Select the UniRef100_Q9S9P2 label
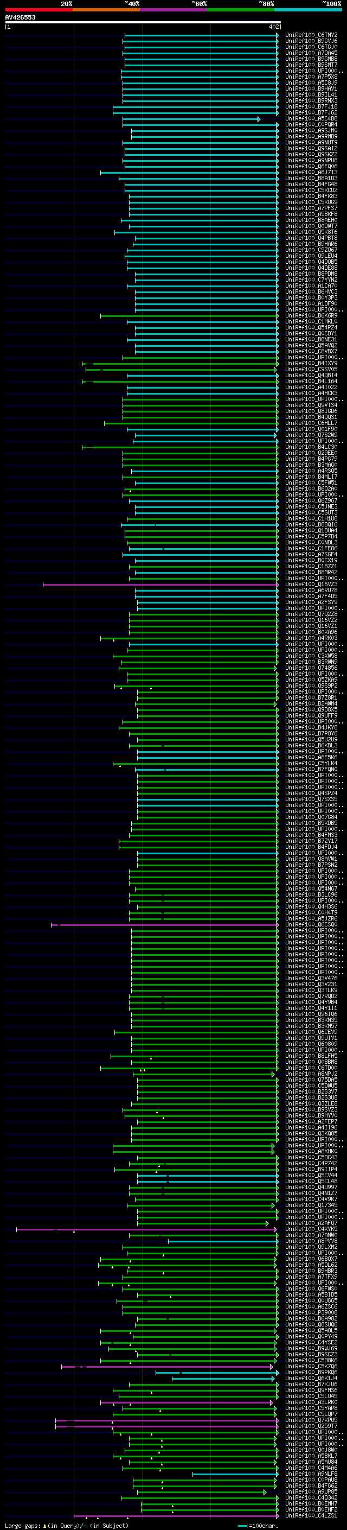 311,685
